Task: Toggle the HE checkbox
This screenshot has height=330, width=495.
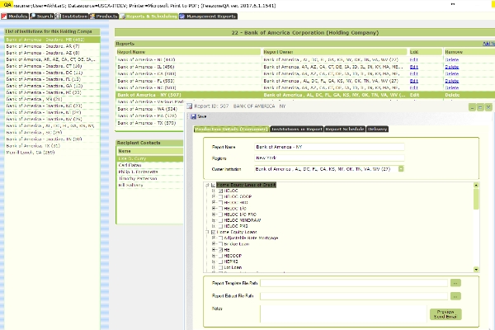Action: (x=220, y=250)
